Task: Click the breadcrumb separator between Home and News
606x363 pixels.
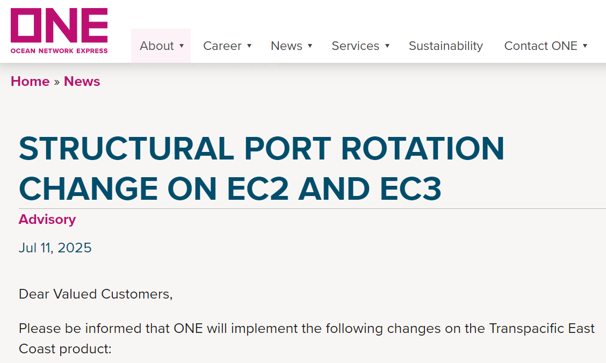Action: coord(56,82)
